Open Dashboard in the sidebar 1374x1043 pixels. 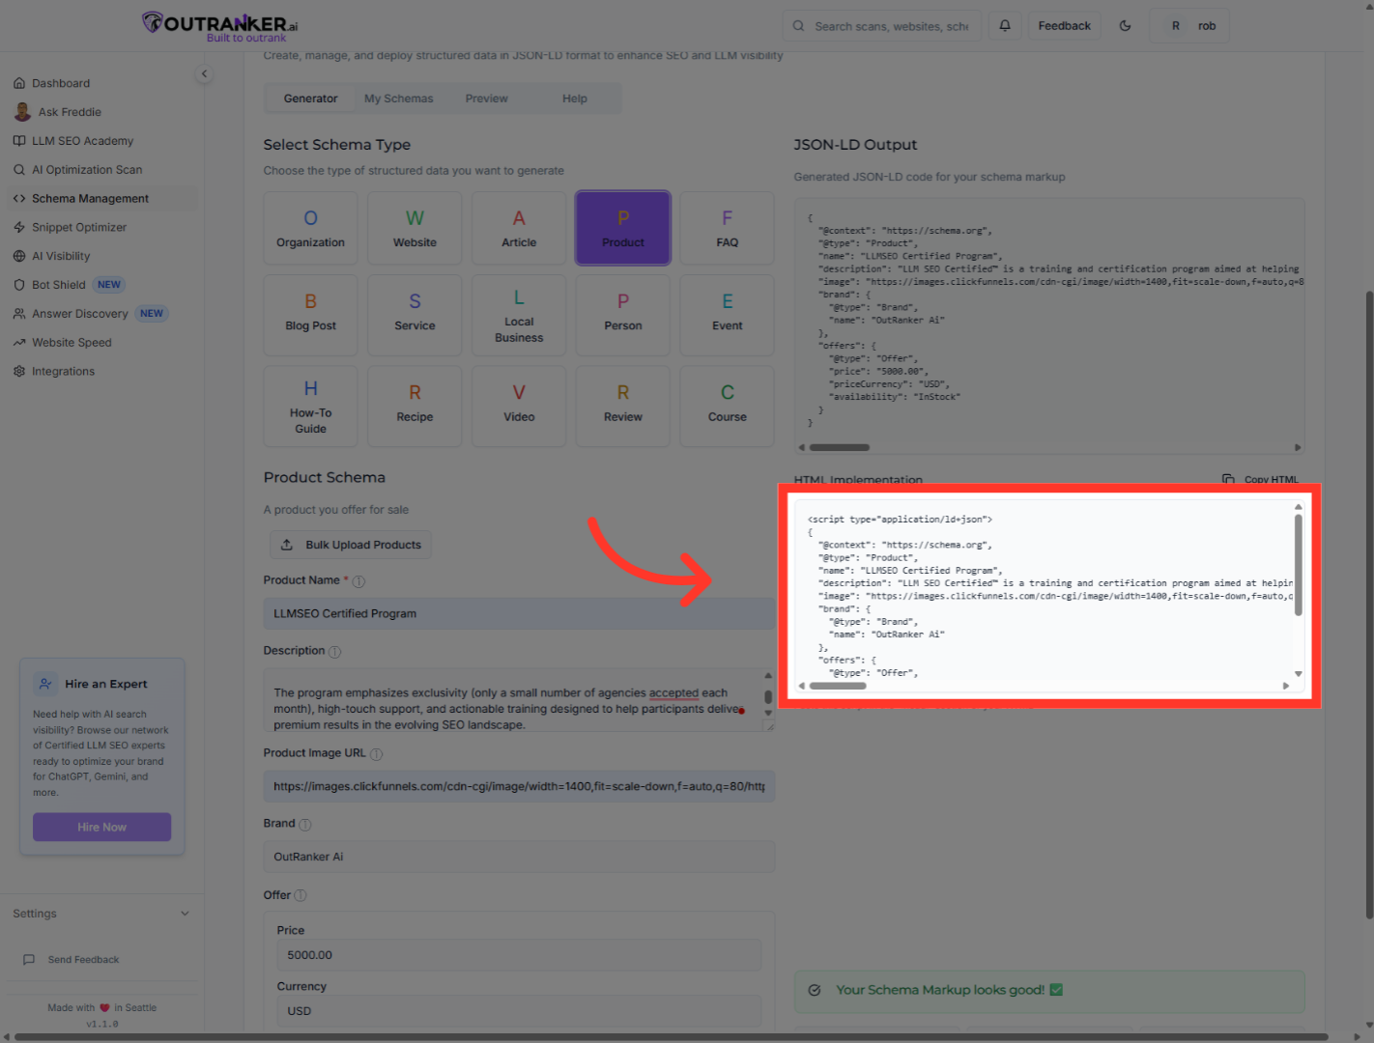point(61,83)
